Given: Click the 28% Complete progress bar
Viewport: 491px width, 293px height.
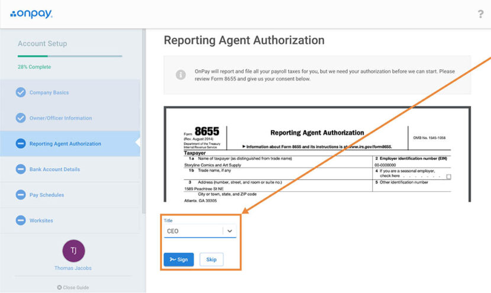Looking at the screenshot, I should point(70,56).
